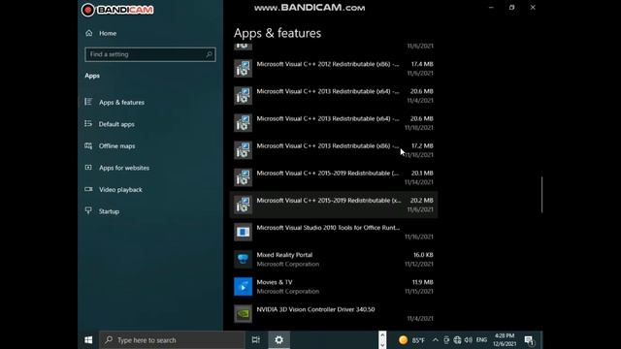Image resolution: width=621 pixels, height=349 pixels.
Task: Click the Default apps sidebar icon
Action: 88,123
